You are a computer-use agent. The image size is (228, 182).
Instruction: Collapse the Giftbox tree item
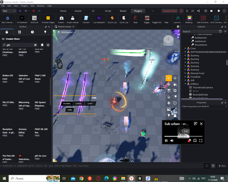coord(185,84)
